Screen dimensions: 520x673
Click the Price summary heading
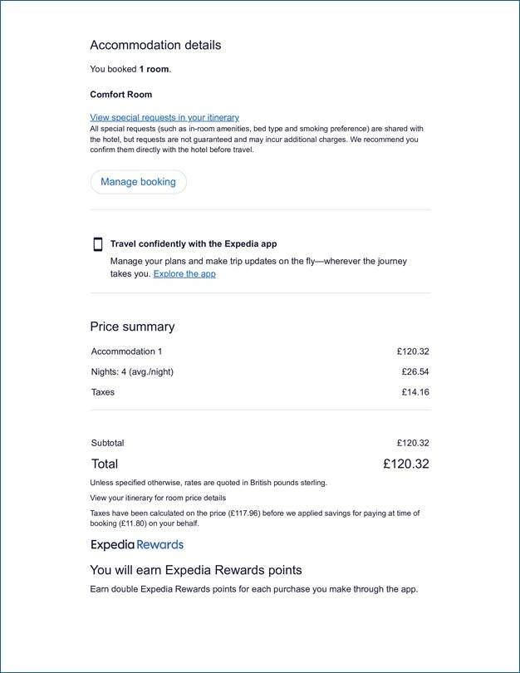click(132, 327)
